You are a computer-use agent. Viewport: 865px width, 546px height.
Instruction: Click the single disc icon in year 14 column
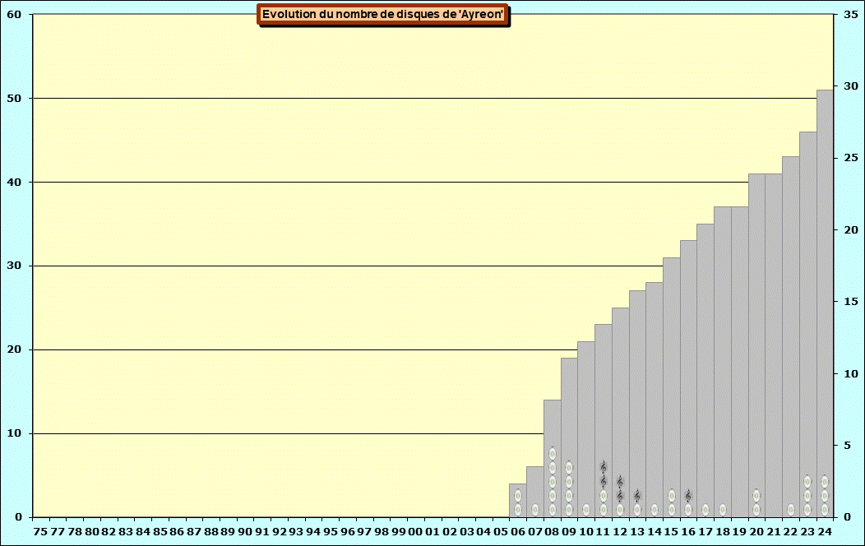pos(655,510)
